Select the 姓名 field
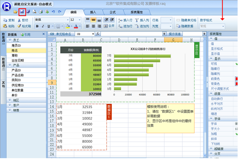Screen dimensions: 238x159 26,51
